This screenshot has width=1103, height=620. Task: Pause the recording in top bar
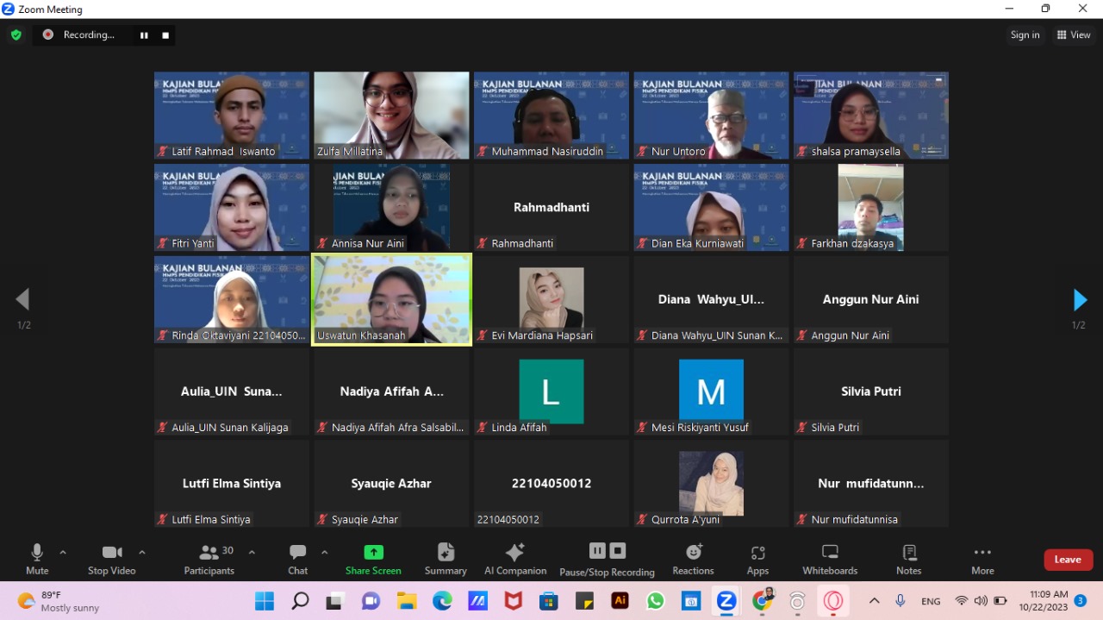[x=144, y=34]
